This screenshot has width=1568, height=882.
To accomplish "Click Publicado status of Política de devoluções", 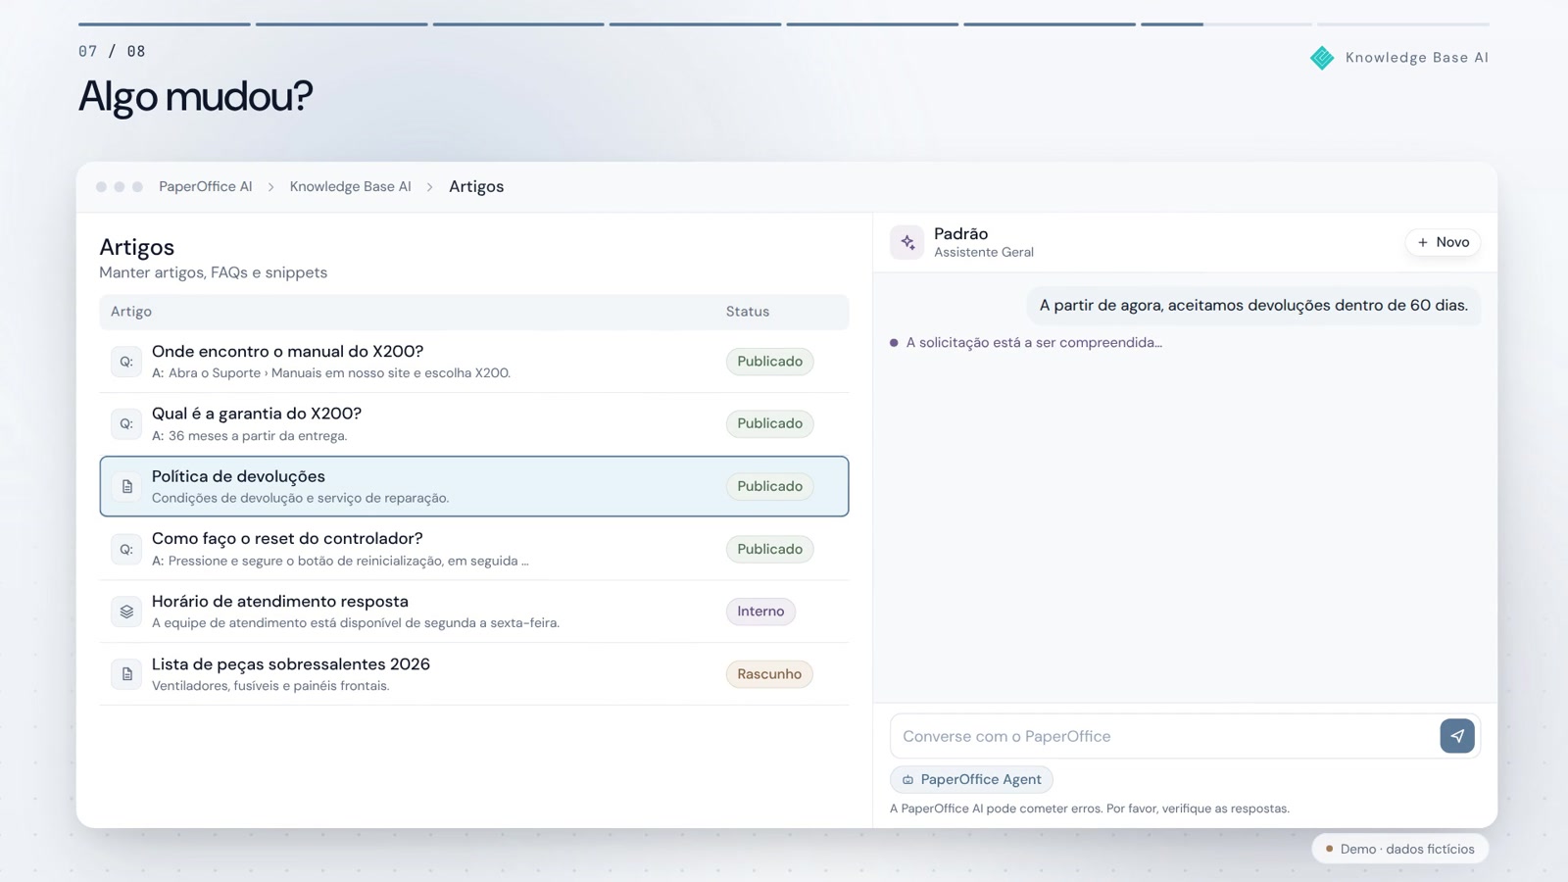I will [769, 486].
